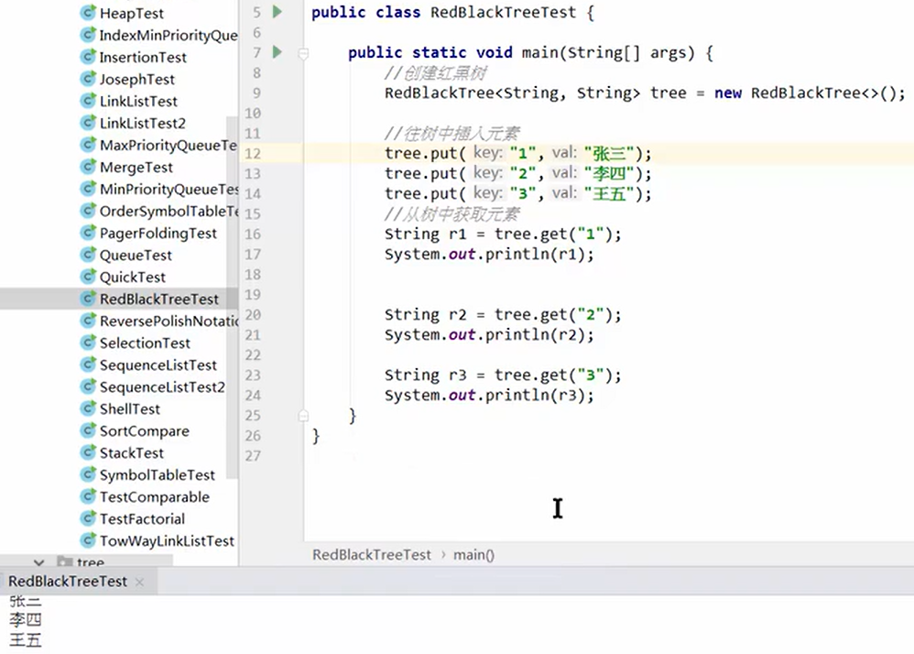Select the RedBlackTreeTest run tab

coord(68,581)
